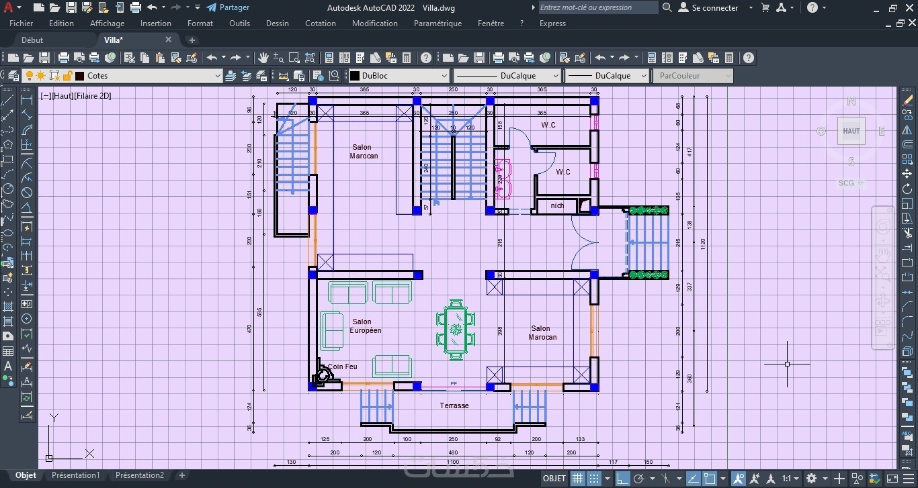Select the Offset modify tool
The image size is (918, 488).
point(907,144)
